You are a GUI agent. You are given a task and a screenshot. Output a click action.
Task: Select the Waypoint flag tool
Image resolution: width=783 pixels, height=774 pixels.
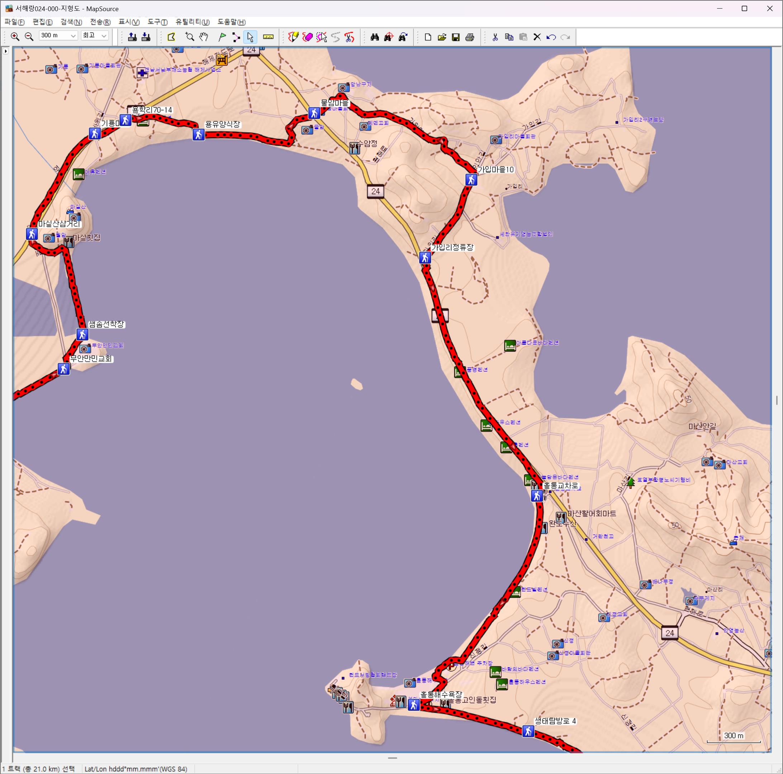(x=222, y=37)
